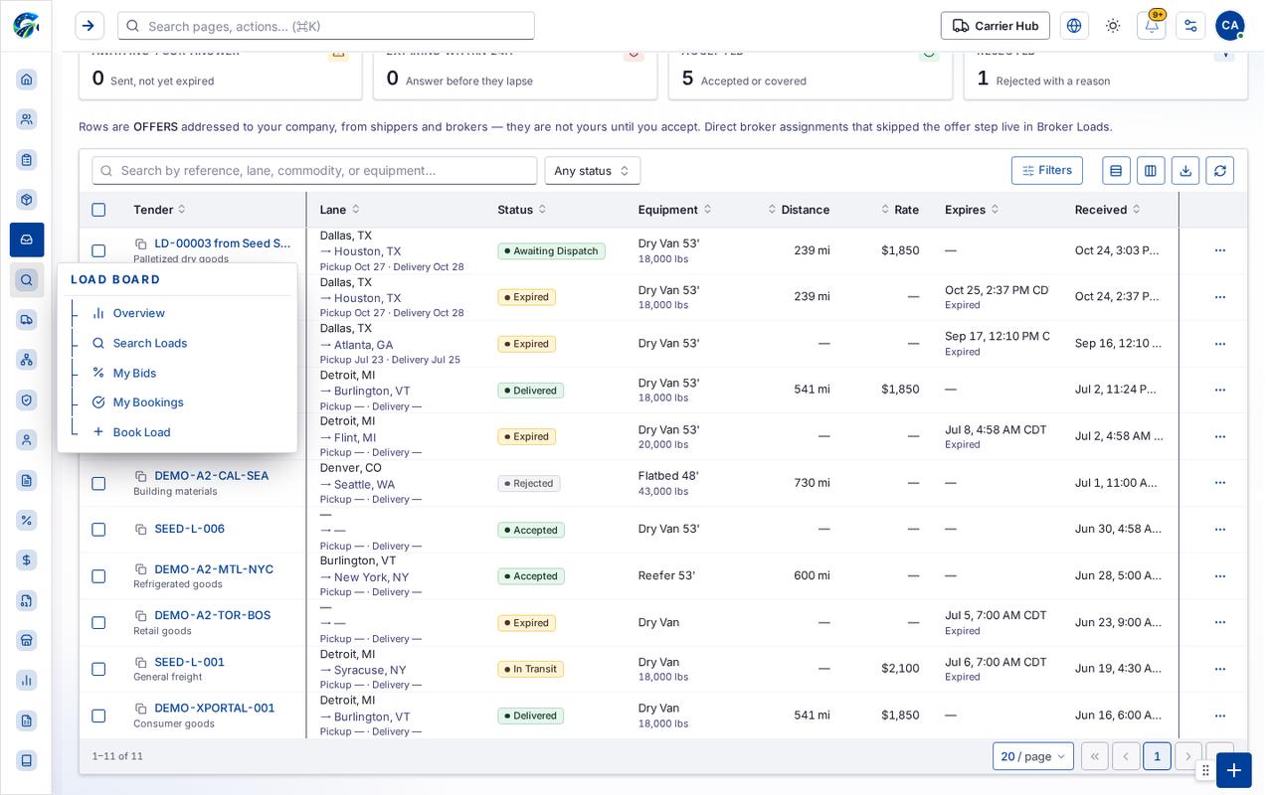The image size is (1273, 795).
Task: Open the Carrier Hub switcher button
Action: click(x=996, y=26)
